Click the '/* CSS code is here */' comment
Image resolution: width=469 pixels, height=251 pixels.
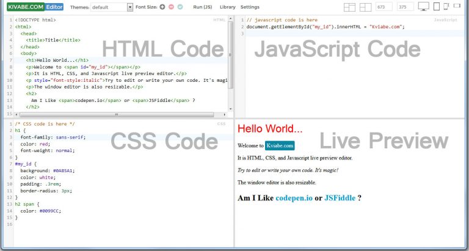pos(45,124)
